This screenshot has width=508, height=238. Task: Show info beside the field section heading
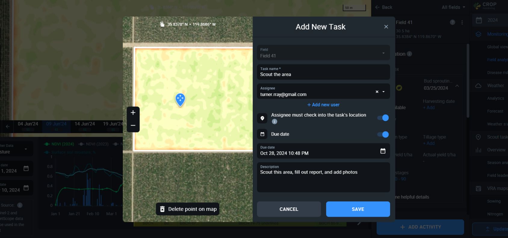[x=409, y=54]
